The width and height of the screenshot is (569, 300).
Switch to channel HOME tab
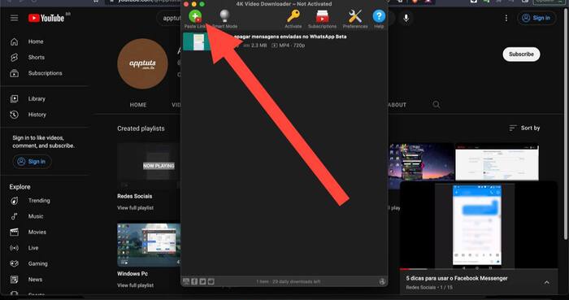click(x=138, y=105)
